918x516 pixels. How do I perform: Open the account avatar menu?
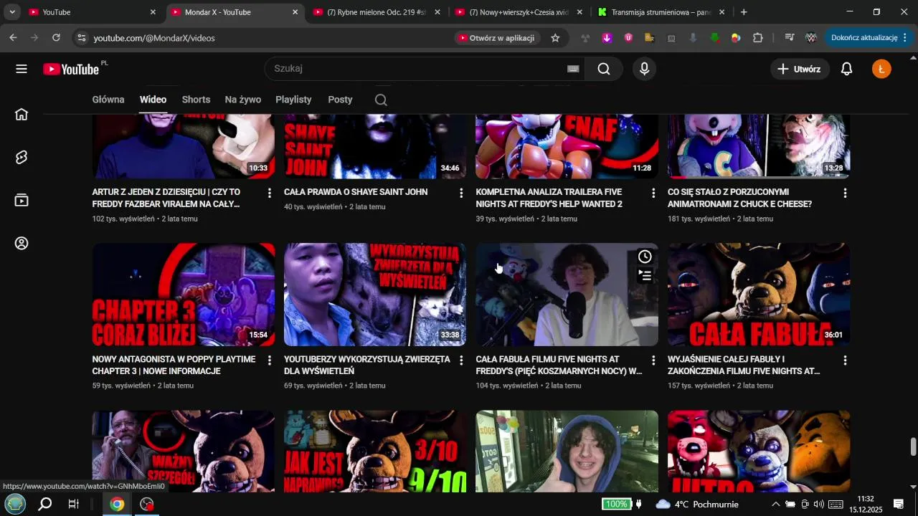(881, 69)
